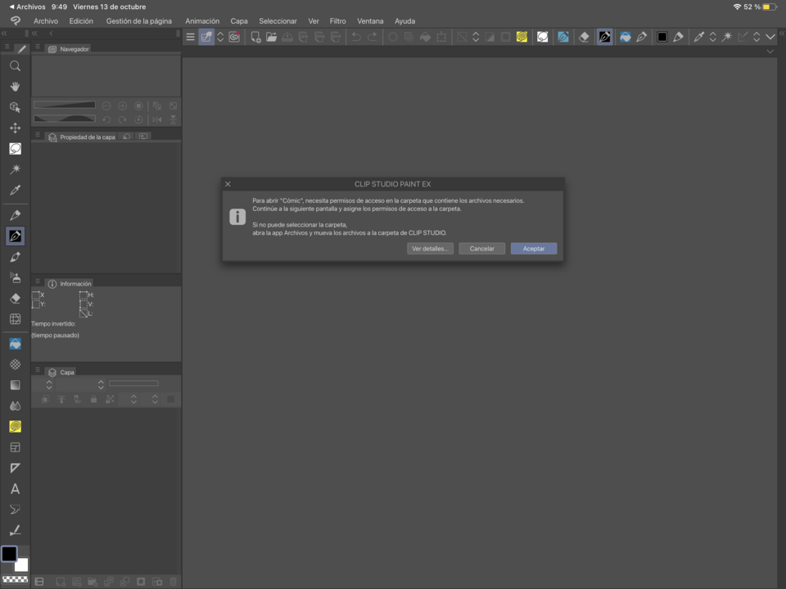The height and width of the screenshot is (589, 786).
Task: Open the chevron at the command bar's right end
Action: pos(770,37)
